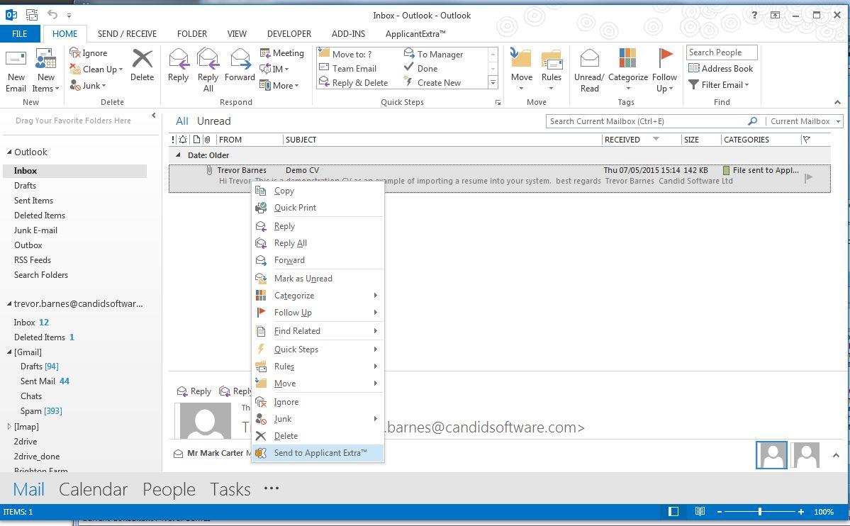Switch to Normal view in status bar
The width and height of the screenshot is (850, 526).
pyautogui.click(x=673, y=511)
